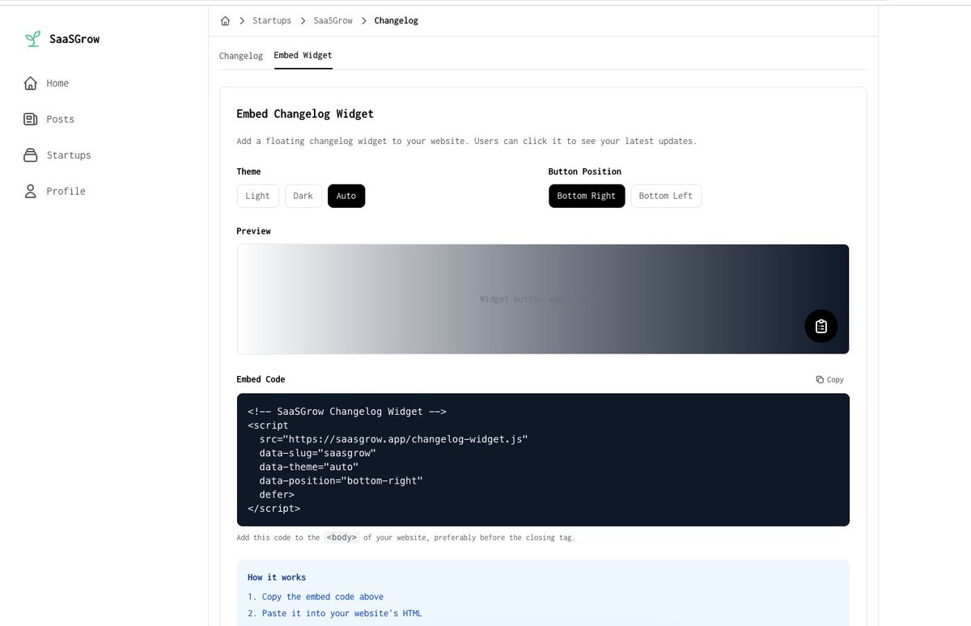This screenshot has height=626, width=971.
Task: Click the "SaaSGrow Changelog Widget" comment line
Action: (347, 411)
